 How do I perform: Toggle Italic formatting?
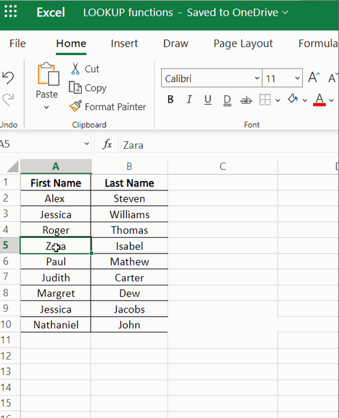tap(189, 100)
